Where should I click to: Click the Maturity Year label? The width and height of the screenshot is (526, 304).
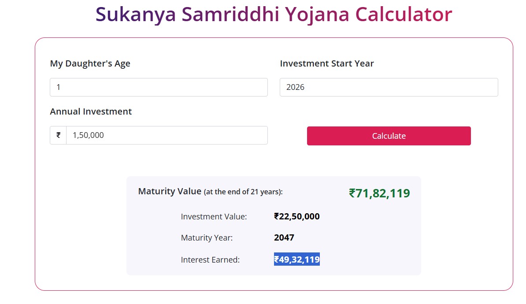coord(207,238)
